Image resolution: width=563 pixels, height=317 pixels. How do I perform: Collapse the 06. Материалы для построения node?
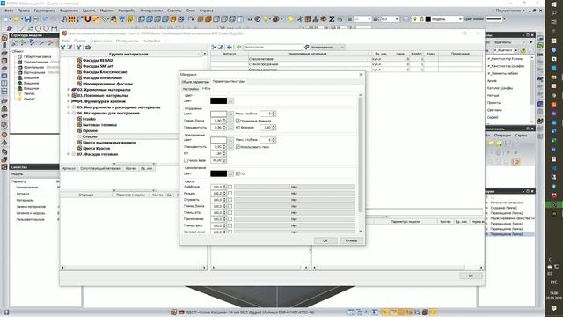pos(69,114)
